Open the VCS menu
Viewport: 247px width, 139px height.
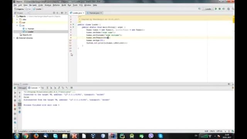click(81, 5)
